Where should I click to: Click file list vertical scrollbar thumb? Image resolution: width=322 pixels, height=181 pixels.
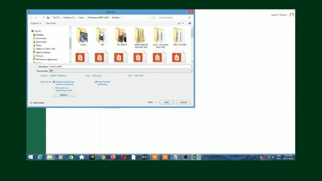[192, 34]
